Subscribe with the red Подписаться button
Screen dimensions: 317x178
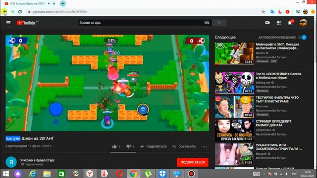(x=193, y=162)
